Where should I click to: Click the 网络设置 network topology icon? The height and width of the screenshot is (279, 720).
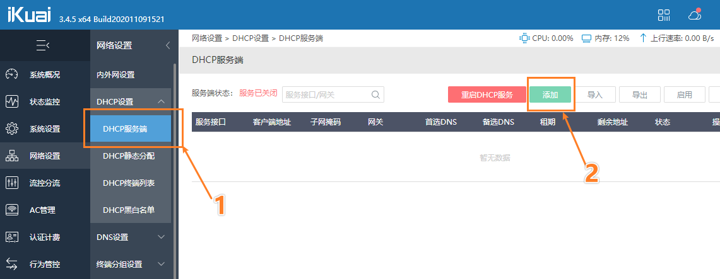point(12,156)
